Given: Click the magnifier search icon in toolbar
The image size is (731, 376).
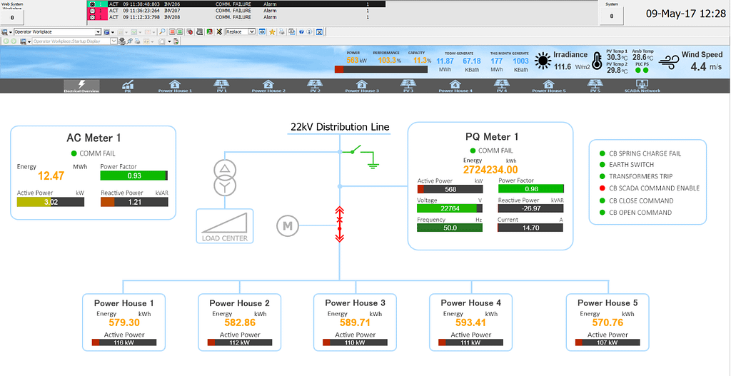Looking at the screenshot, I should tap(163, 32).
